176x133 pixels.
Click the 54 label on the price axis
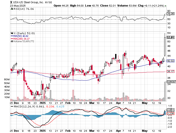169,33
